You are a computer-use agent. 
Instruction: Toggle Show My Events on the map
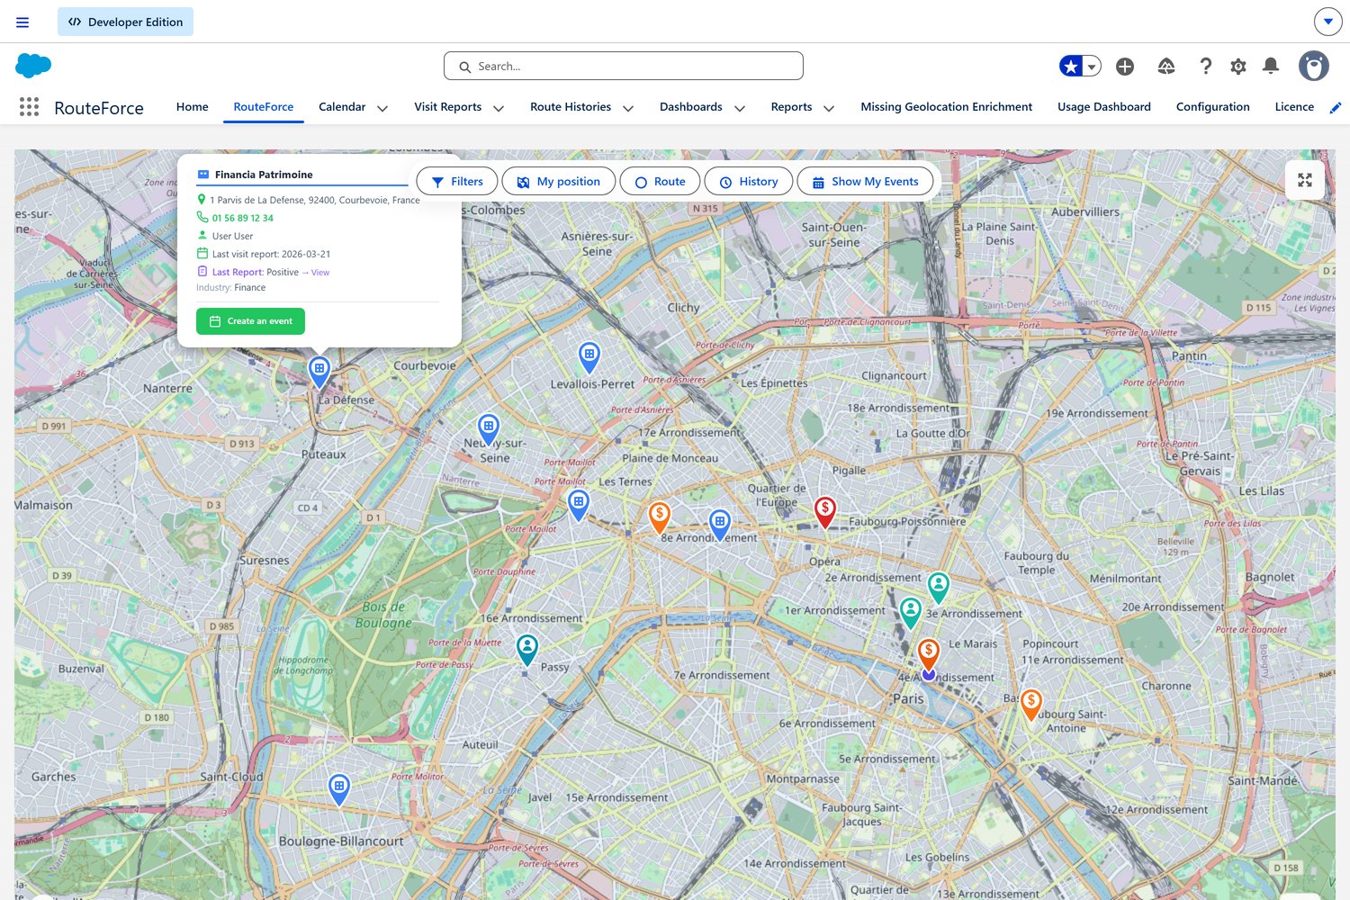click(x=866, y=181)
